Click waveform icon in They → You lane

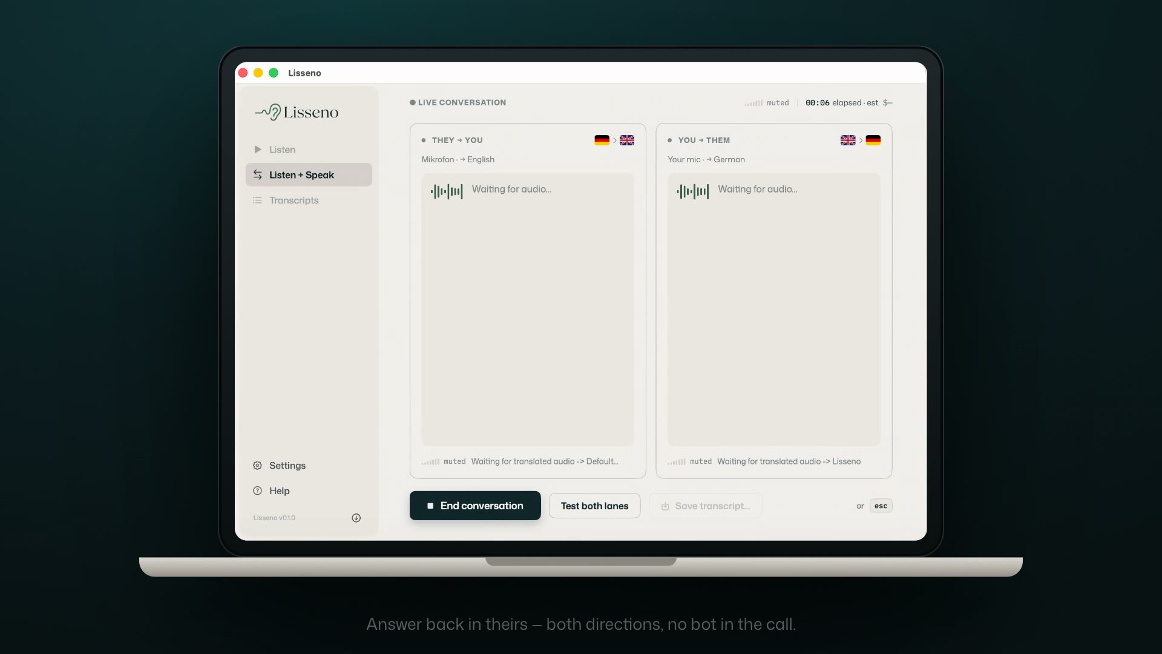447,192
